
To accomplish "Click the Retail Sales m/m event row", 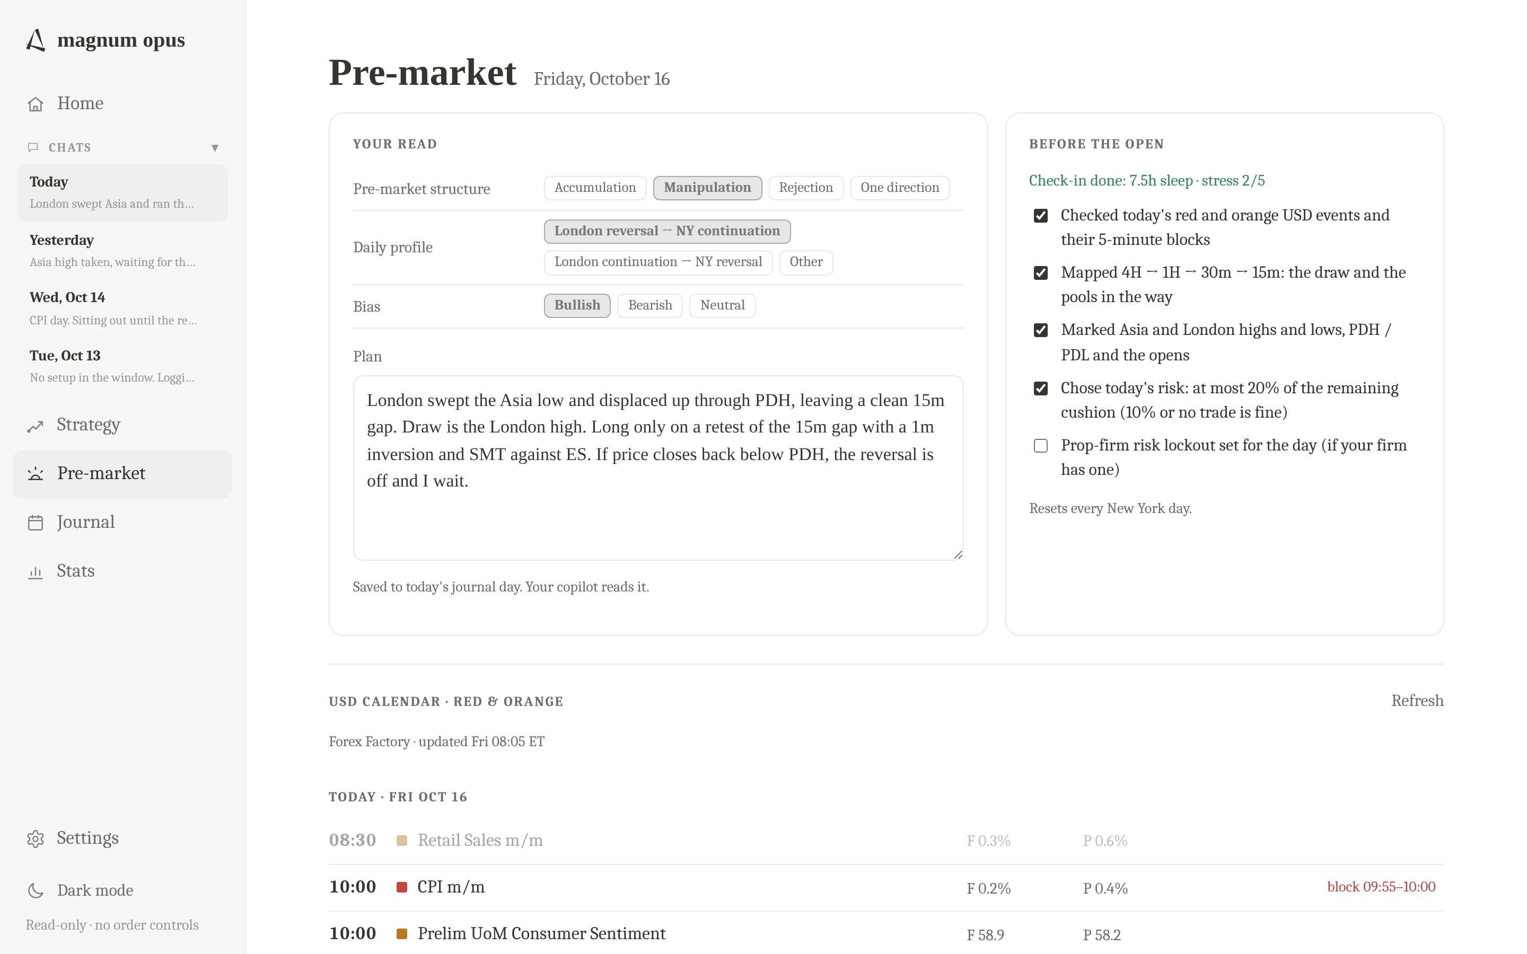I will coord(886,841).
